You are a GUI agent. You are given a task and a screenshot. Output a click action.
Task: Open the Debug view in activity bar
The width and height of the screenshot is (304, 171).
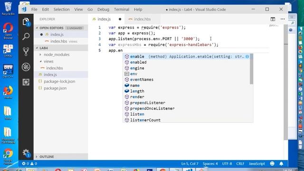[x=26, y=67]
